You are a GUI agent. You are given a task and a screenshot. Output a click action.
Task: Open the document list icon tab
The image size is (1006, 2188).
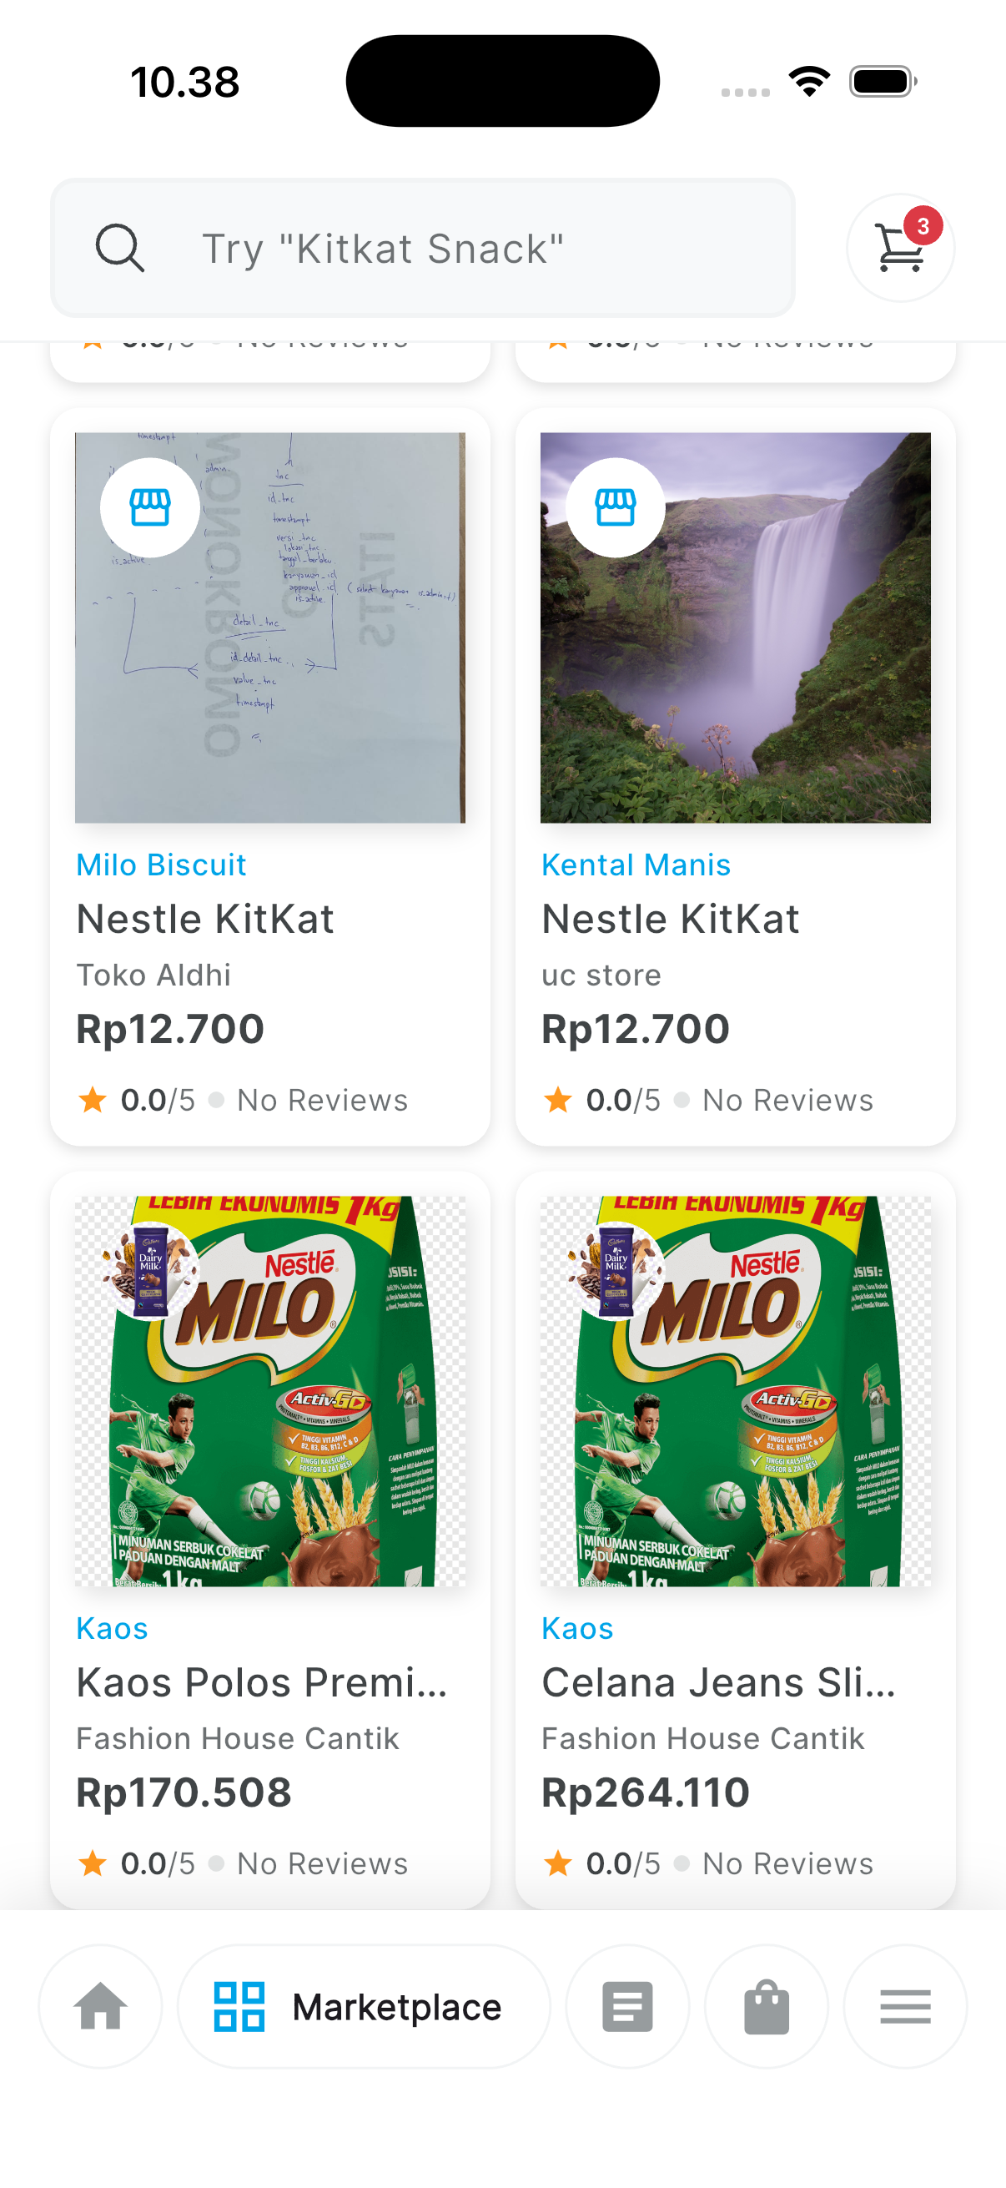(627, 2006)
